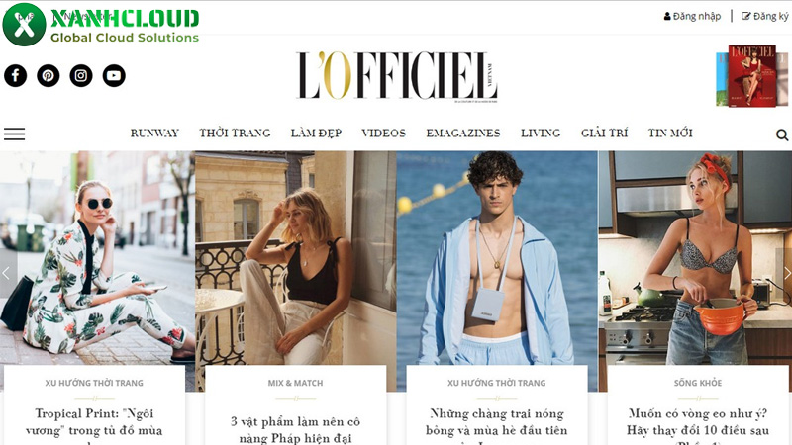Open the SỐNG KHỎE category label
This screenshot has height=445, width=792.
698,383
